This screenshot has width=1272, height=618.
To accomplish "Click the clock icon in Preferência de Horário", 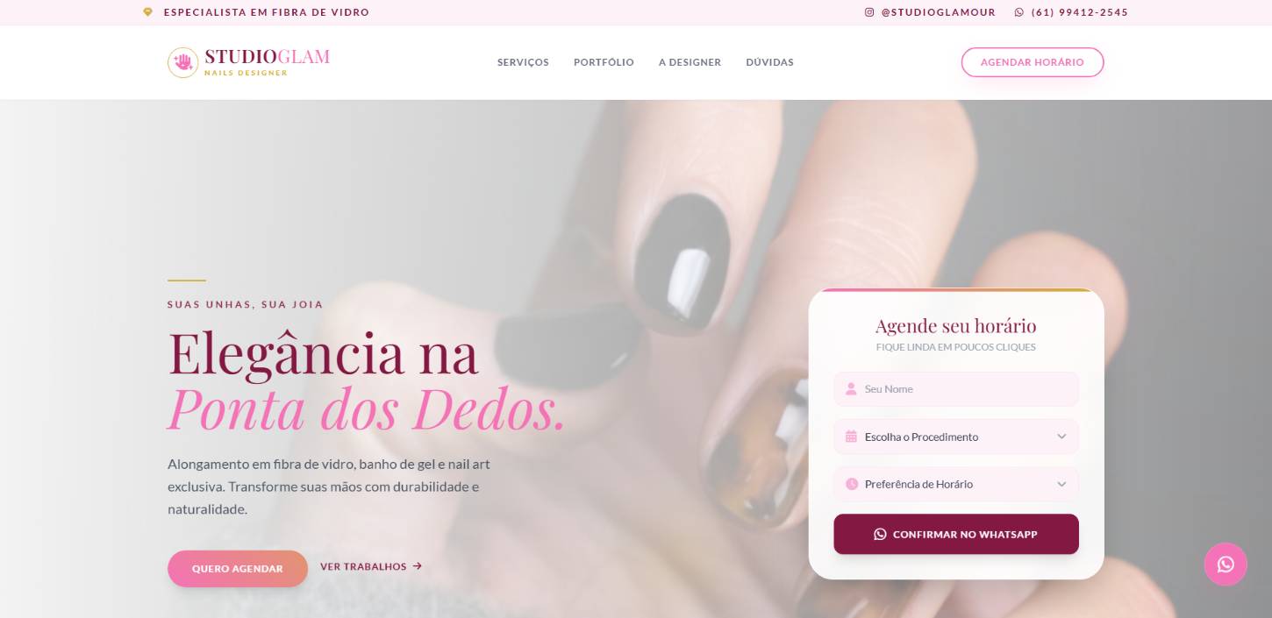I will (x=851, y=484).
